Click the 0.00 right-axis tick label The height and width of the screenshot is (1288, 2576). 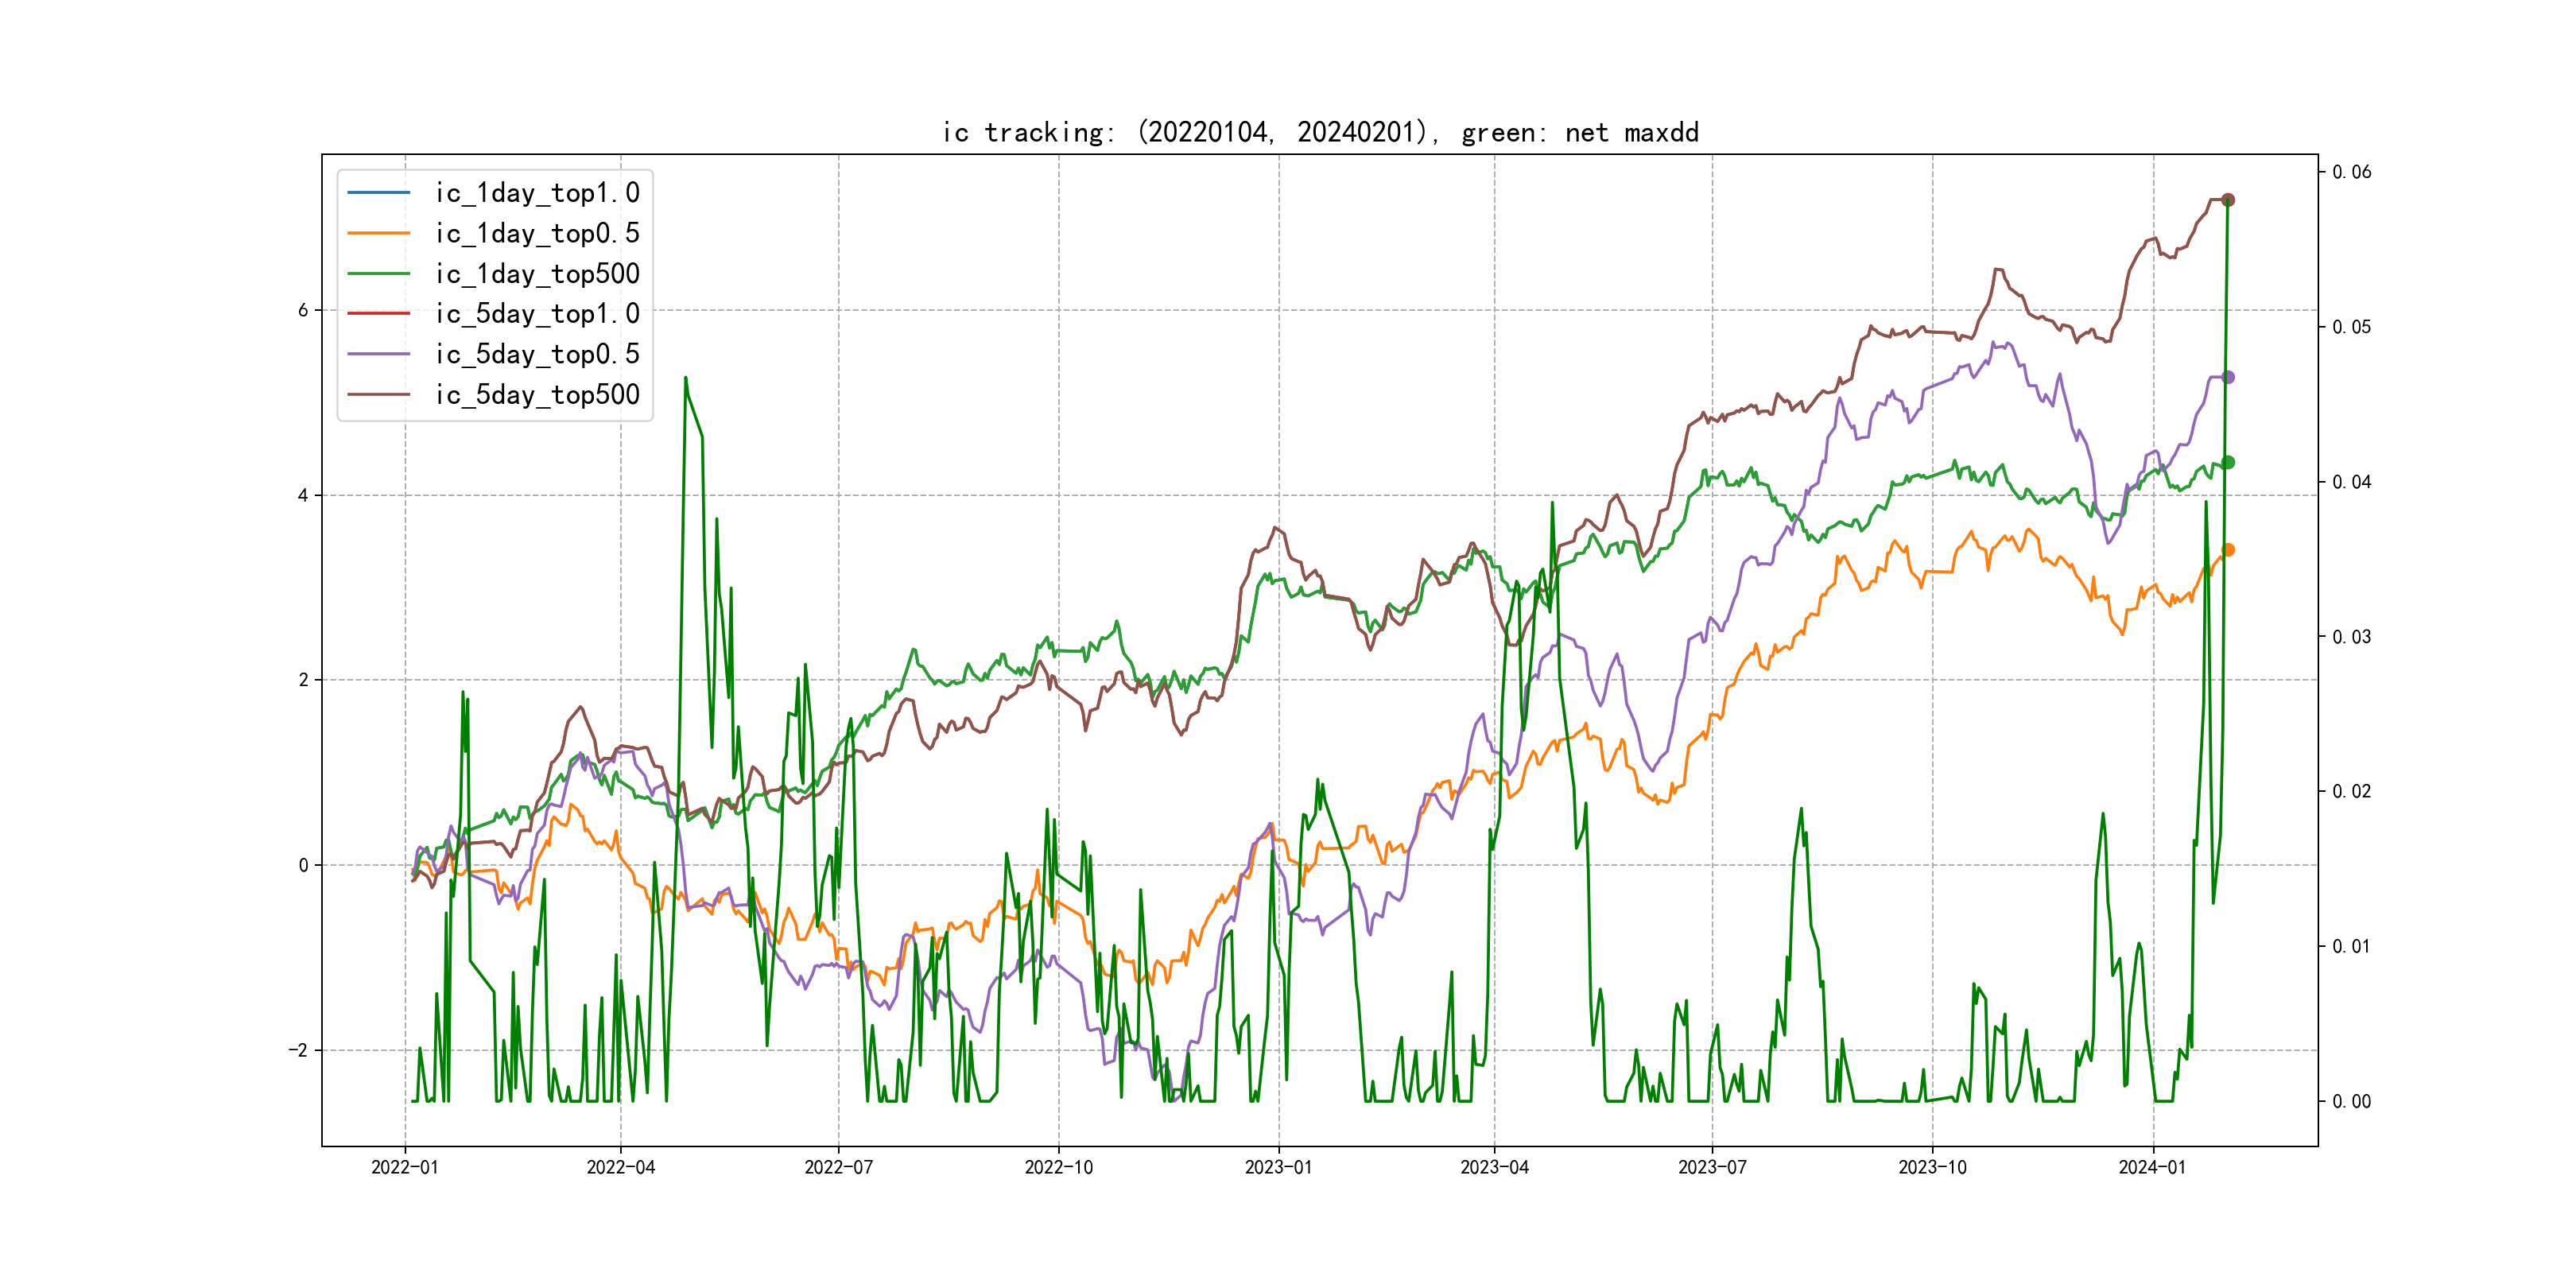pos(2351,1101)
